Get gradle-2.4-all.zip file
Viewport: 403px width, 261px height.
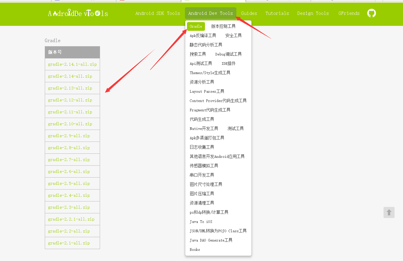[69, 195]
